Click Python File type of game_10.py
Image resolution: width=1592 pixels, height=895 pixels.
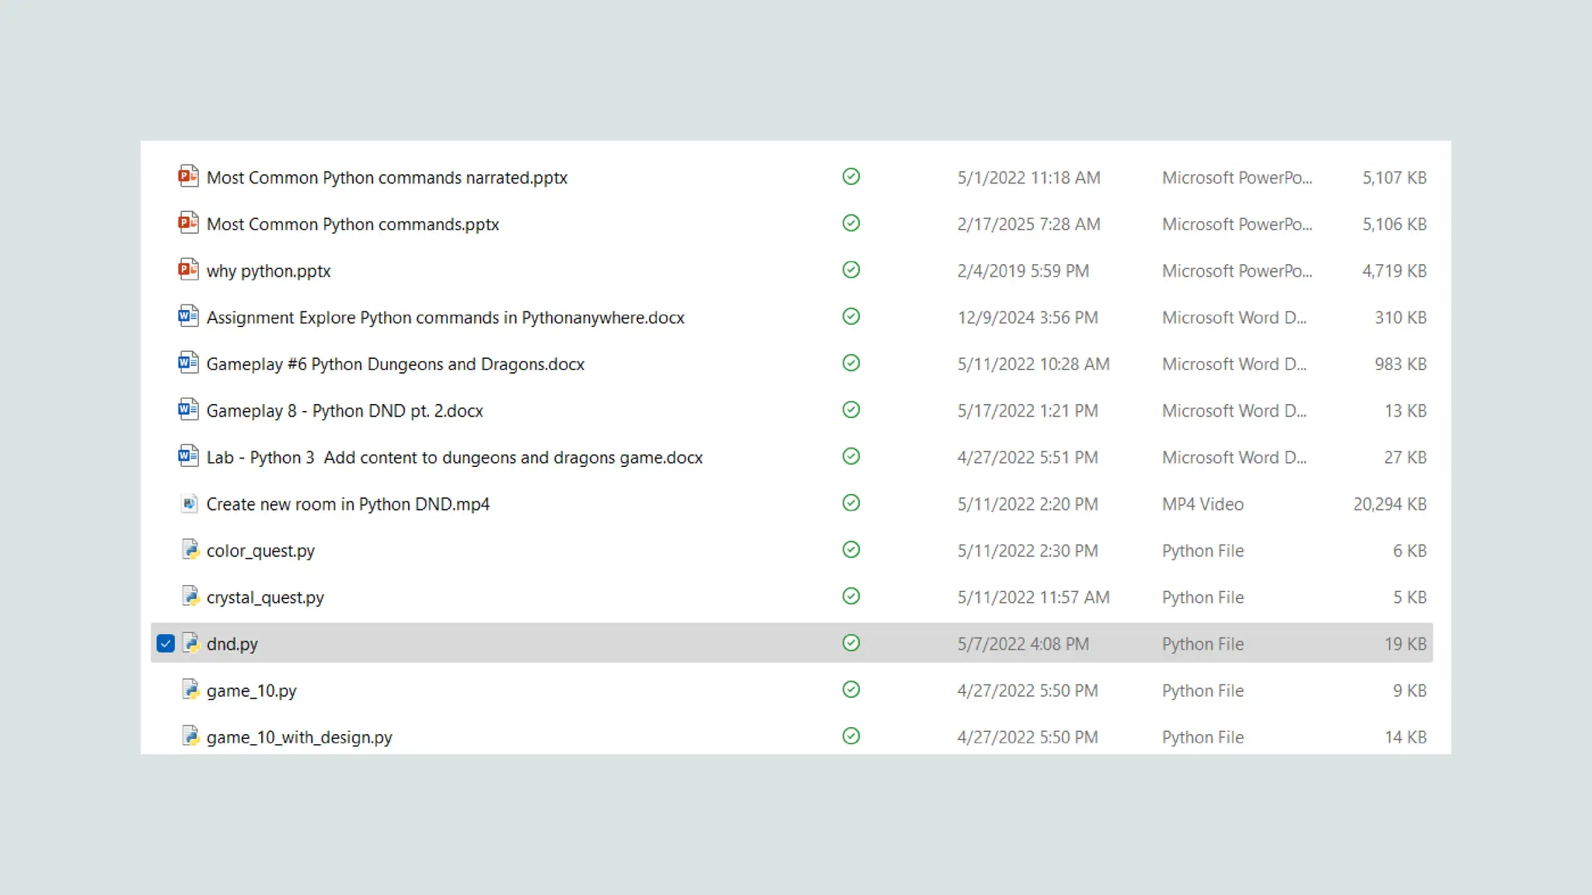[x=1203, y=691]
